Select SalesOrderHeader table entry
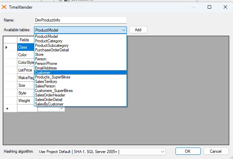The width and height of the screenshot is (233, 159). [80, 95]
